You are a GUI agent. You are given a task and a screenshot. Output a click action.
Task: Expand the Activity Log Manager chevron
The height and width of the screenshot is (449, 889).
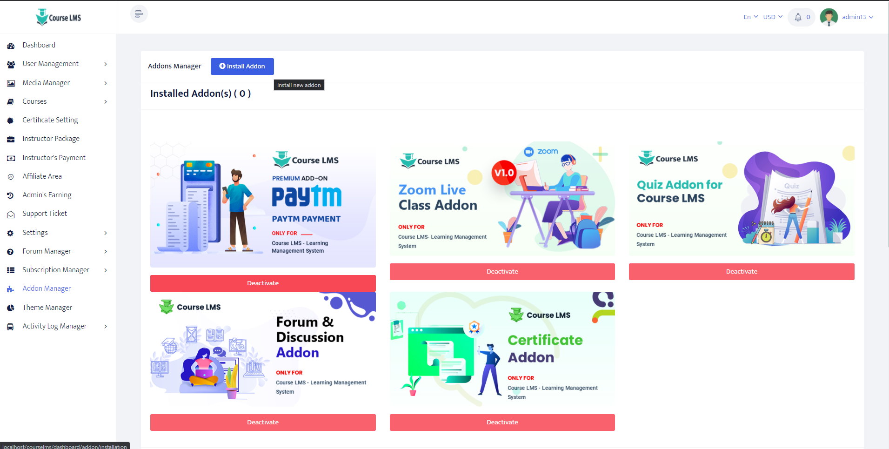106,327
